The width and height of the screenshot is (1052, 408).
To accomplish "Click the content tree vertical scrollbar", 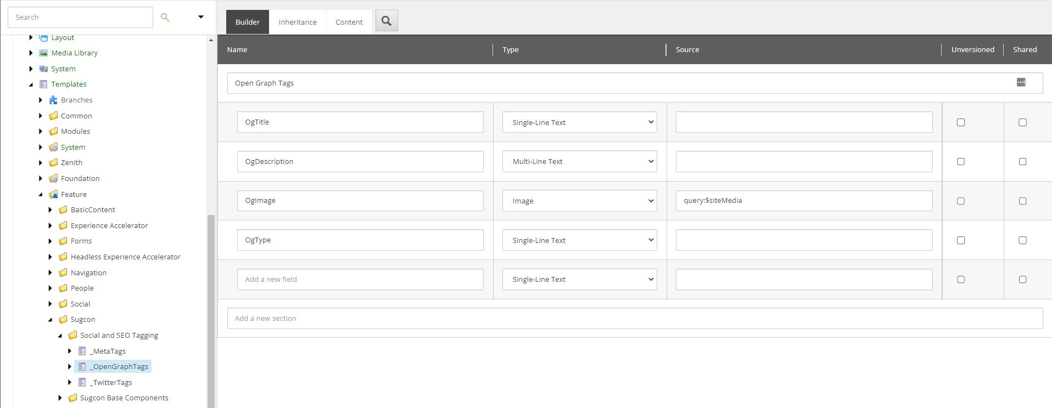I will [x=210, y=307].
